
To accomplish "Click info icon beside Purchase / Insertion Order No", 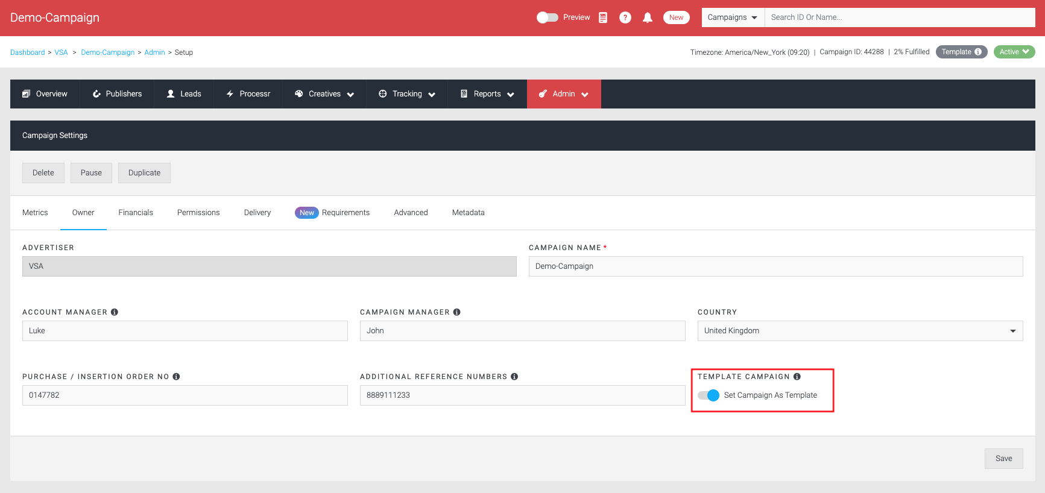I will [177, 377].
